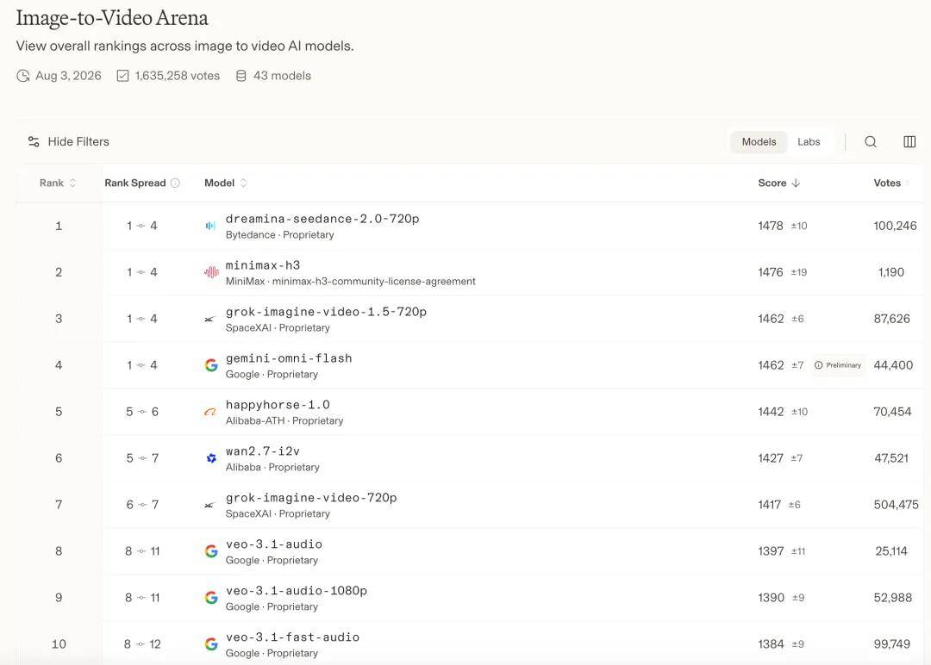This screenshot has height=665, width=931.
Task: Open the veo-3.1-audio model
Action: pos(274,544)
